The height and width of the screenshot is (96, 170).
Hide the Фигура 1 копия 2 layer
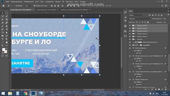click(130, 37)
